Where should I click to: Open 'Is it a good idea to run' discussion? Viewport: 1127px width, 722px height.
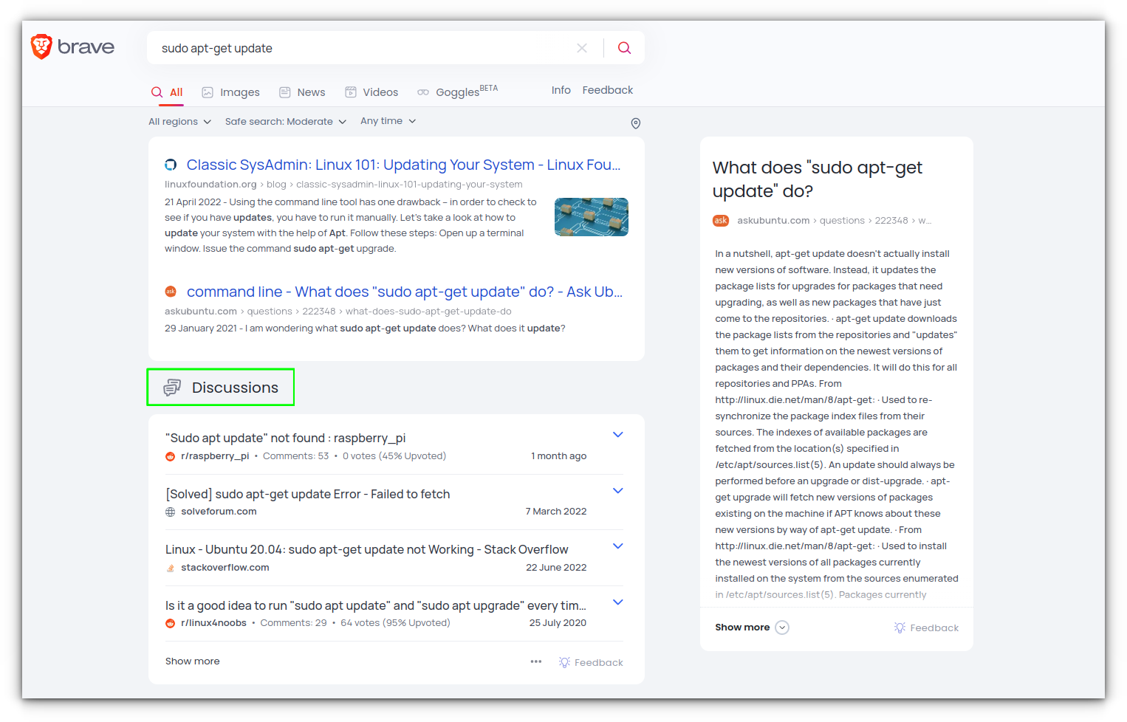[376, 605]
